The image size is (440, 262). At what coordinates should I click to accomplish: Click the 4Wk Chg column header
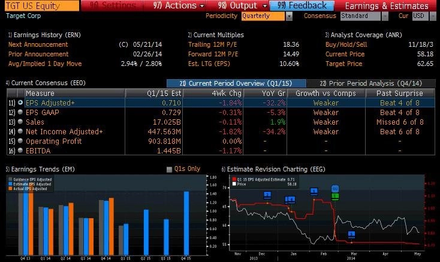click(x=213, y=93)
